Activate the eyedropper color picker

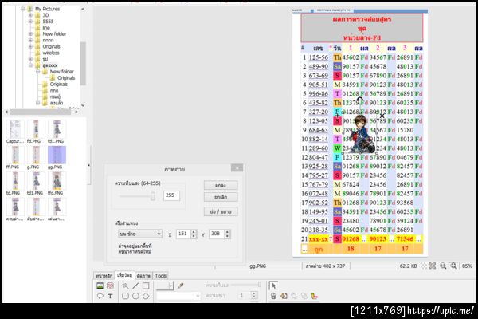pyautogui.click(x=181, y=286)
